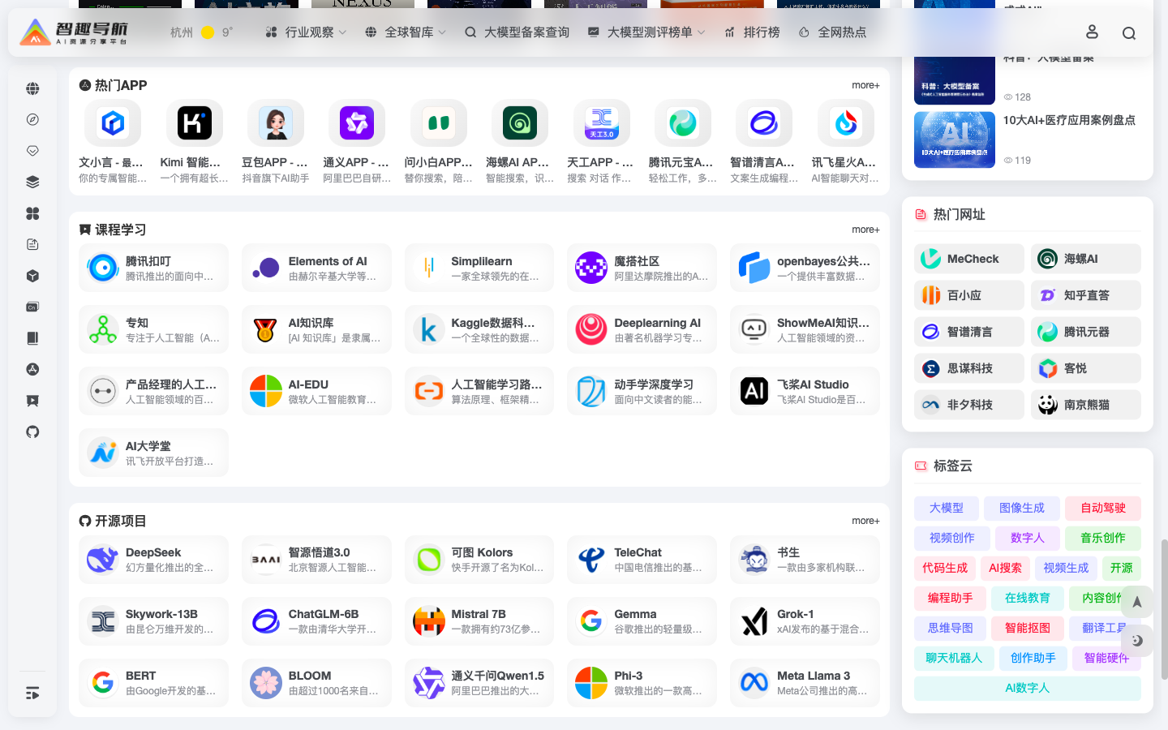Open the 智谱清言APP icon
The height and width of the screenshot is (730, 1168).
[764, 123]
